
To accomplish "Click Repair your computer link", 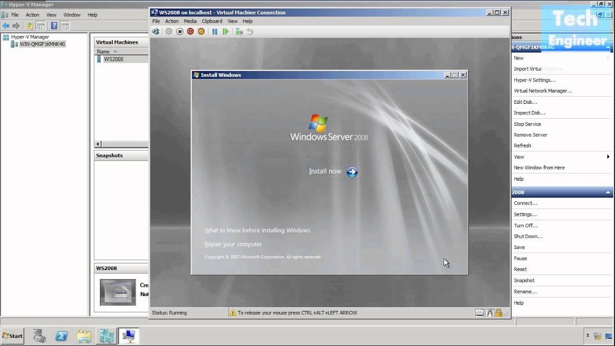I will coord(233,244).
